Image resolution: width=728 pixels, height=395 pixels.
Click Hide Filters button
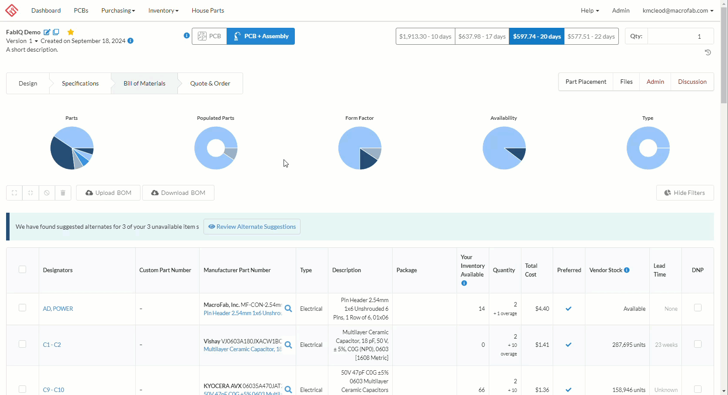coord(685,193)
